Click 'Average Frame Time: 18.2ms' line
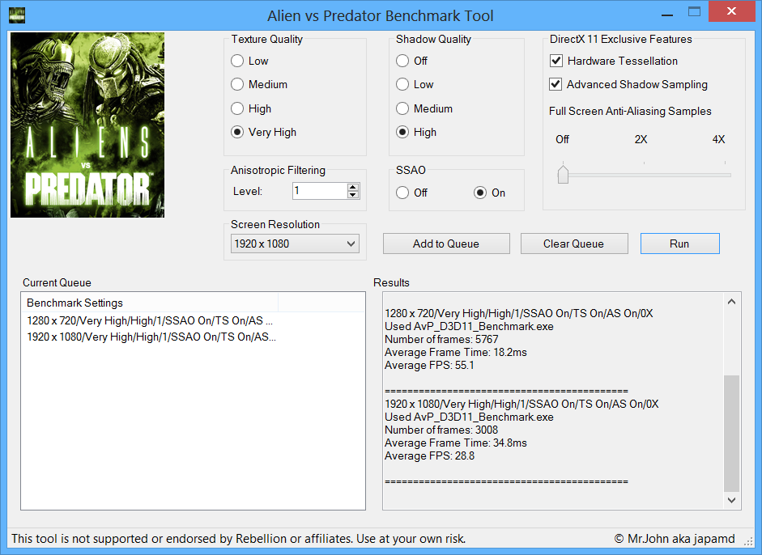The image size is (762, 555). (x=456, y=353)
